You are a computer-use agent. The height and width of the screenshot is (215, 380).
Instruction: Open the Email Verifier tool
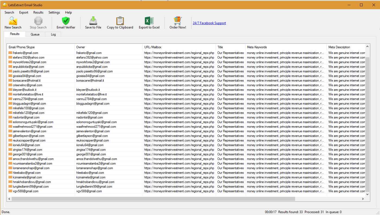[66, 23]
